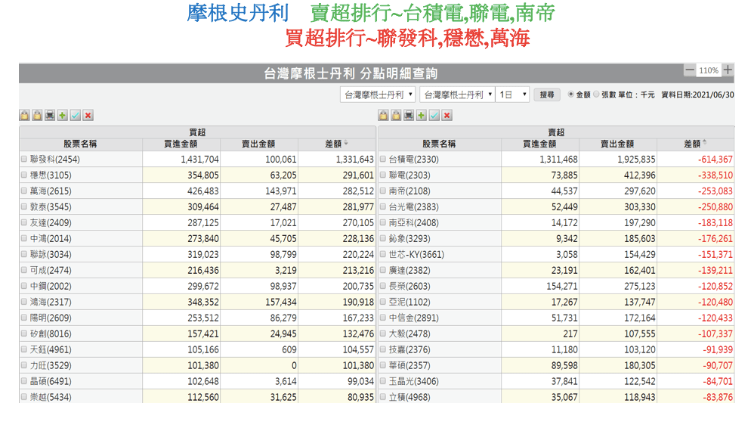Click the green plus icon above 買超 table
This screenshot has width=751, height=422.
[x=63, y=115]
